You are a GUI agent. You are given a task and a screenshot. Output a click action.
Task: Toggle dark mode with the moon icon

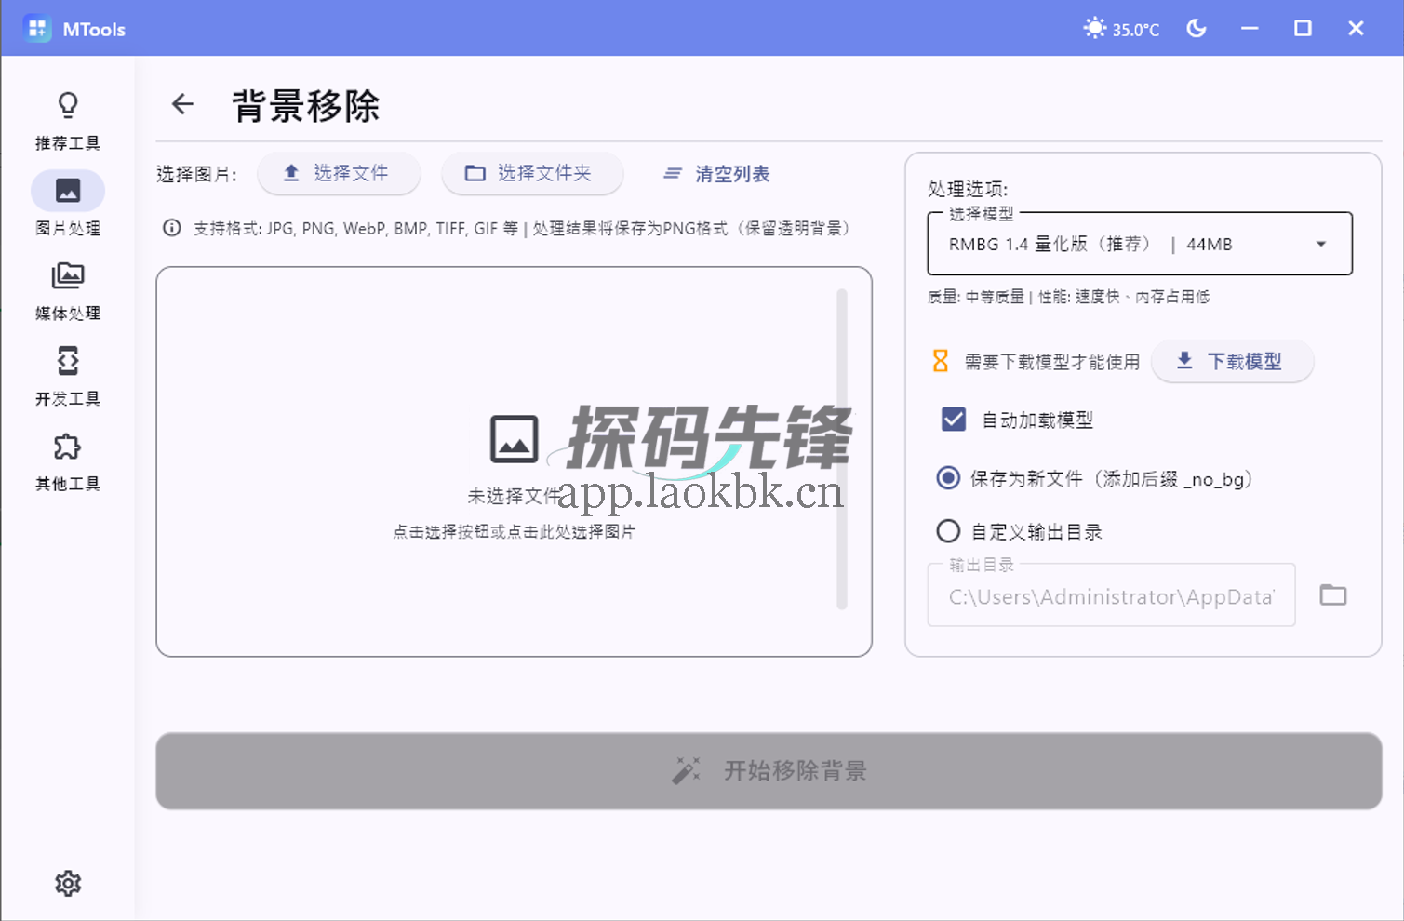(x=1196, y=28)
